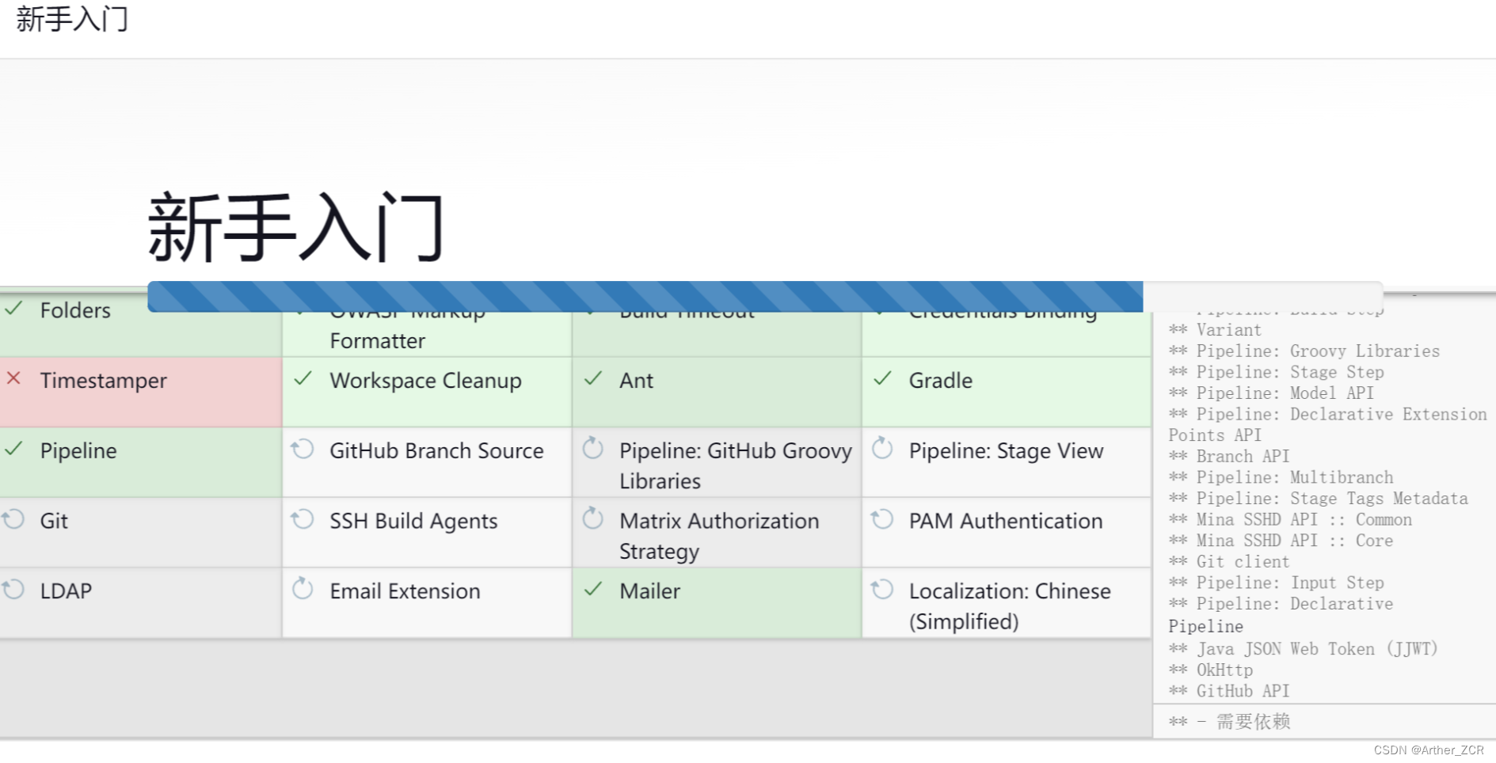Click the spinner next to SSH Build Agents

303,520
